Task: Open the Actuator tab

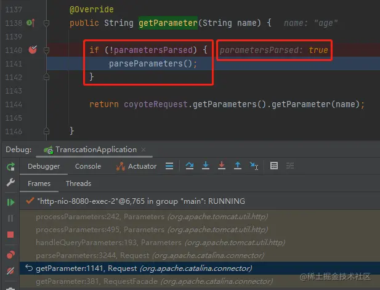Action: pyautogui.click(x=136, y=166)
